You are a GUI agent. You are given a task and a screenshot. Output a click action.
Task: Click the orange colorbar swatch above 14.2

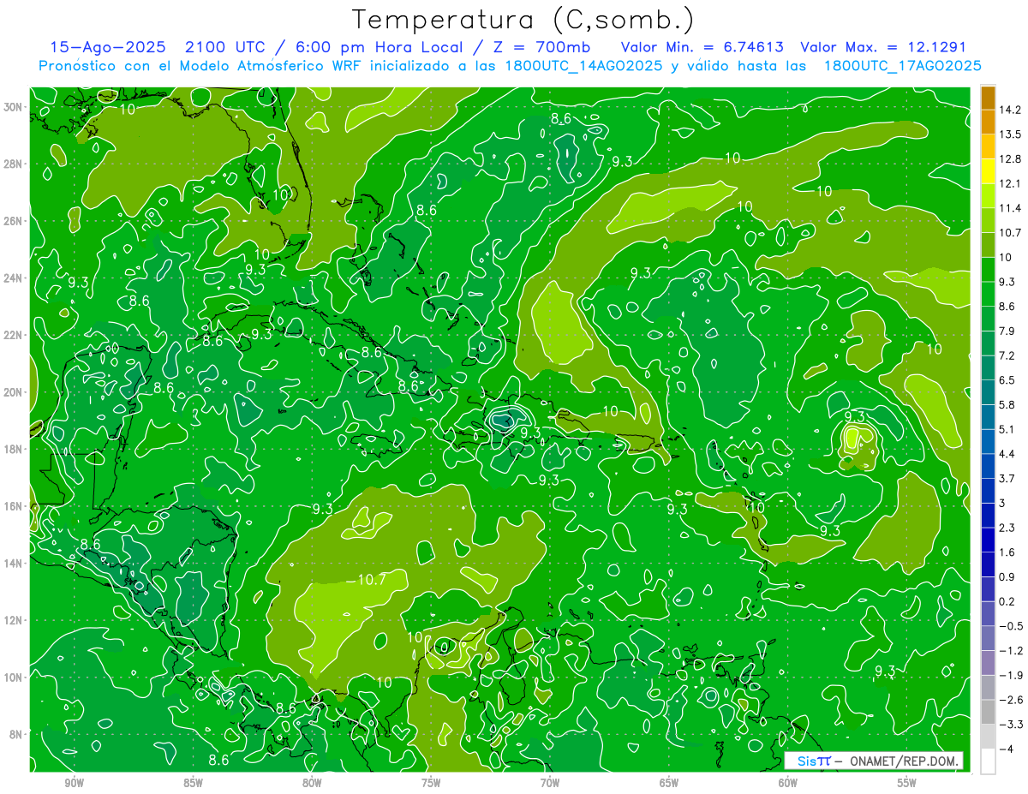coord(988,98)
